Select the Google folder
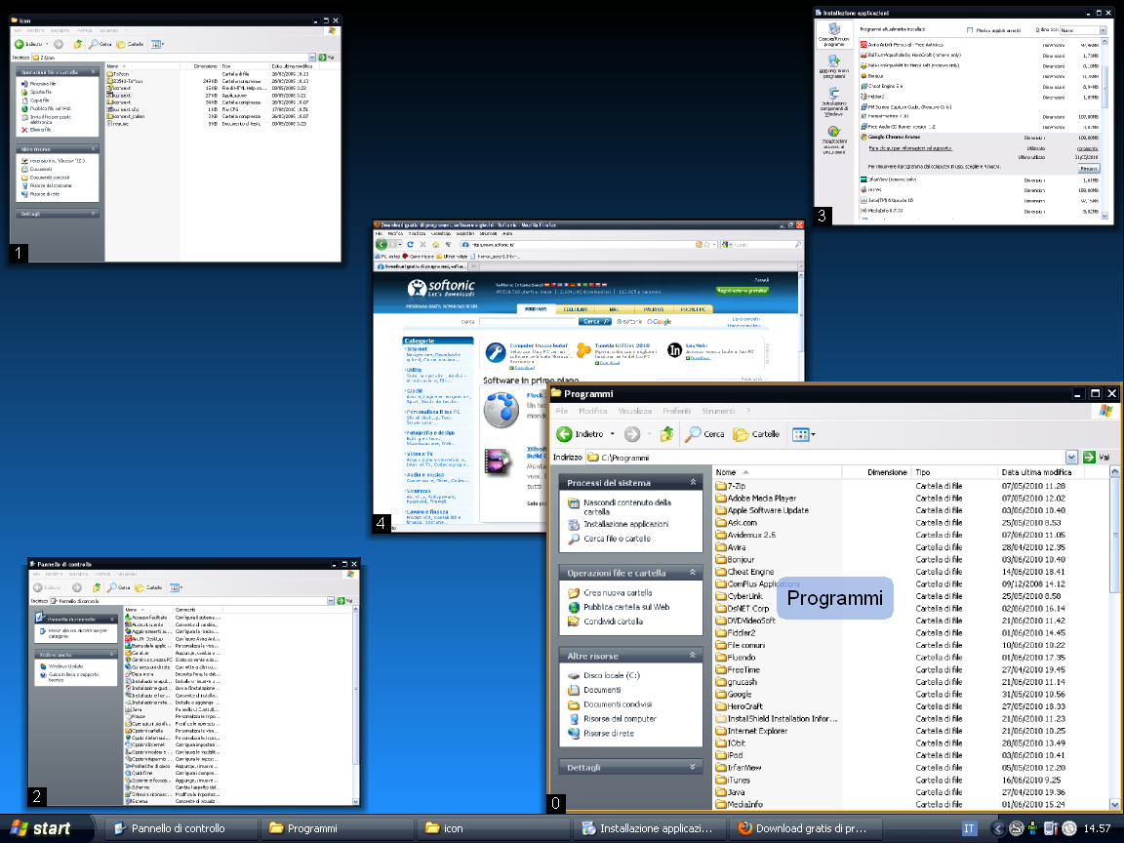1124x843 pixels. pyautogui.click(x=734, y=694)
